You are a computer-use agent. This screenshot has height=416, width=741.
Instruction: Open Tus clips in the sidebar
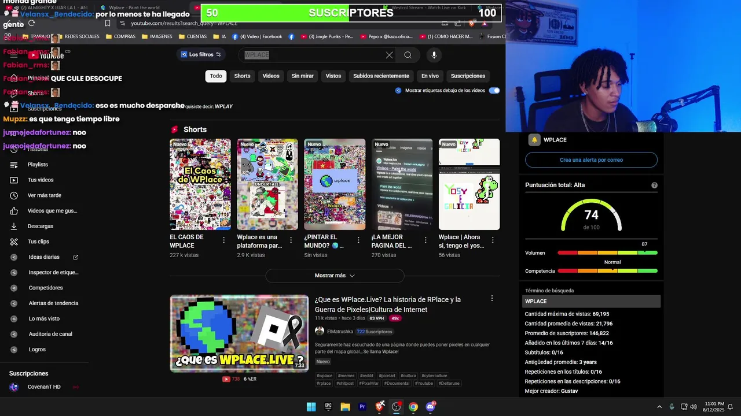(x=38, y=242)
